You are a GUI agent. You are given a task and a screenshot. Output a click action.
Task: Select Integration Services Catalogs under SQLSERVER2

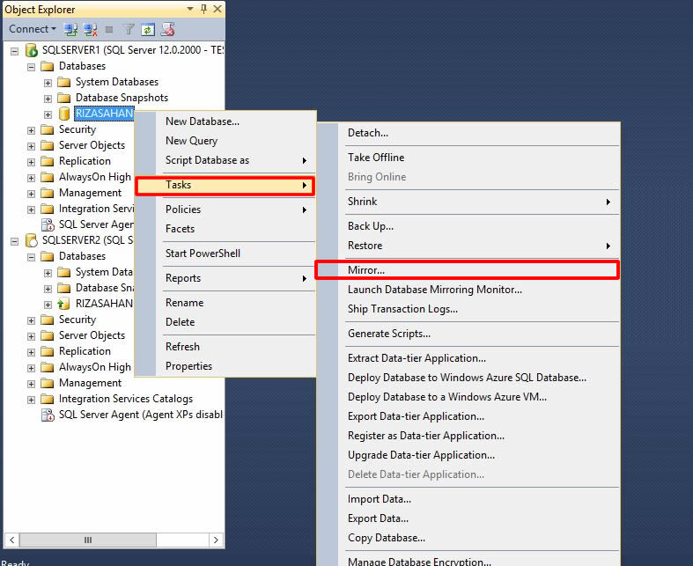[x=126, y=399]
